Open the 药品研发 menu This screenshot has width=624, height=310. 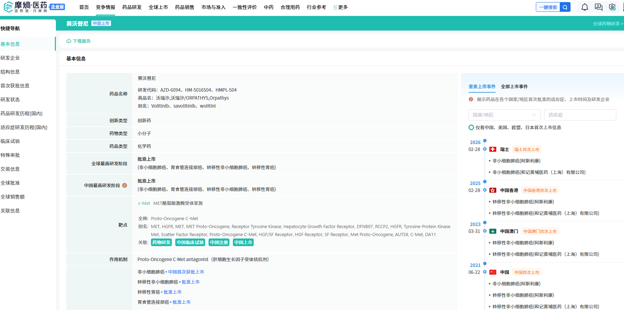[x=132, y=7]
